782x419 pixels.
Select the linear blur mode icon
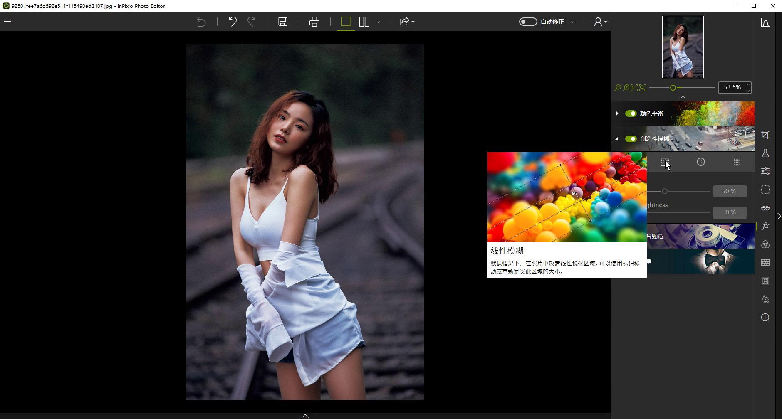(x=665, y=162)
